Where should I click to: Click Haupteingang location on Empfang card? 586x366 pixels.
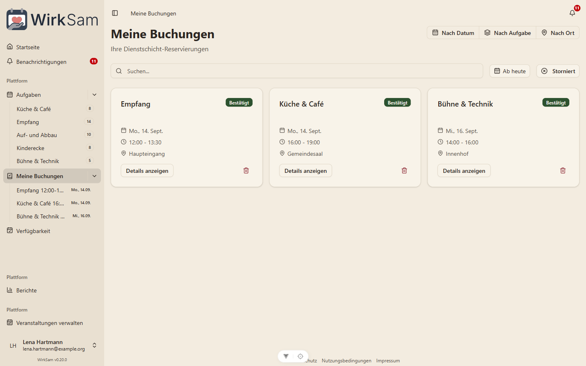pos(147,154)
